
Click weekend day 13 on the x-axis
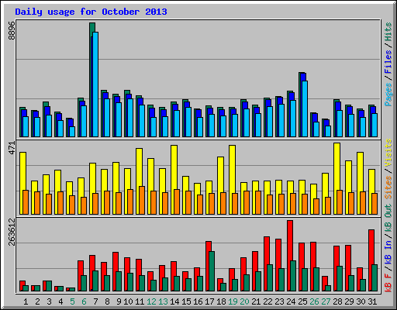point(163,301)
